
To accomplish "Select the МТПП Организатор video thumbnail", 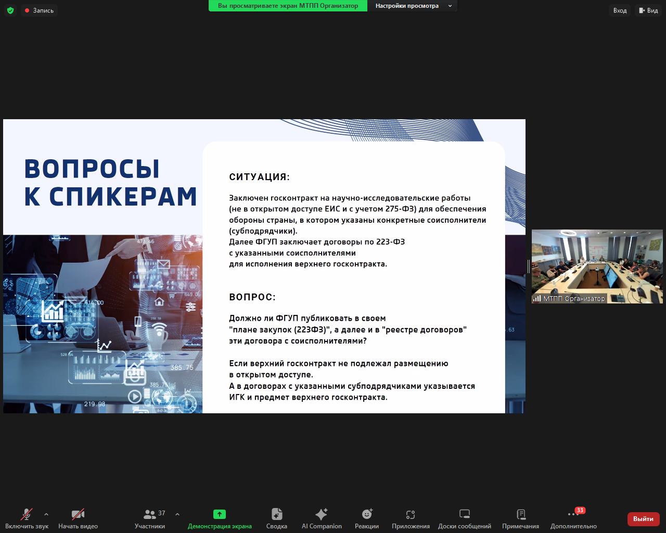I will coord(597,266).
